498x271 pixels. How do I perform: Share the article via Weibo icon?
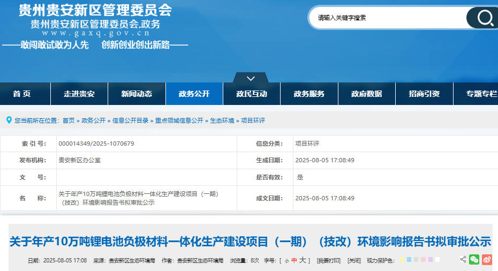(487, 260)
